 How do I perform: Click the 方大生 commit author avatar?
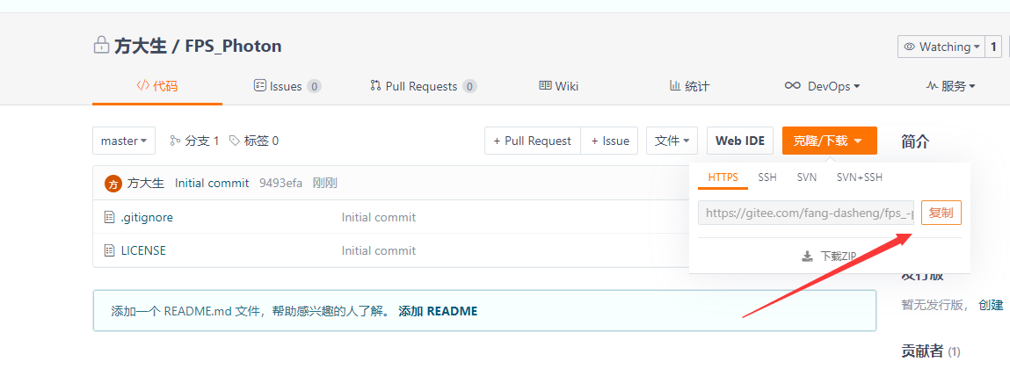(x=113, y=184)
